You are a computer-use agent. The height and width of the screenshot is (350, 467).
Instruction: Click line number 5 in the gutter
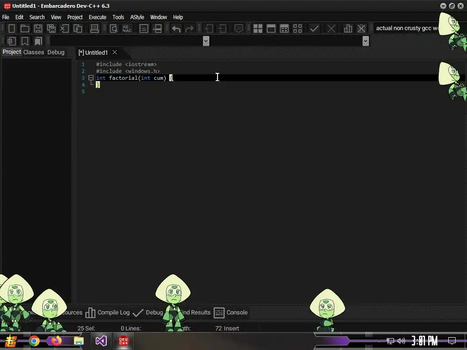pyautogui.click(x=83, y=92)
